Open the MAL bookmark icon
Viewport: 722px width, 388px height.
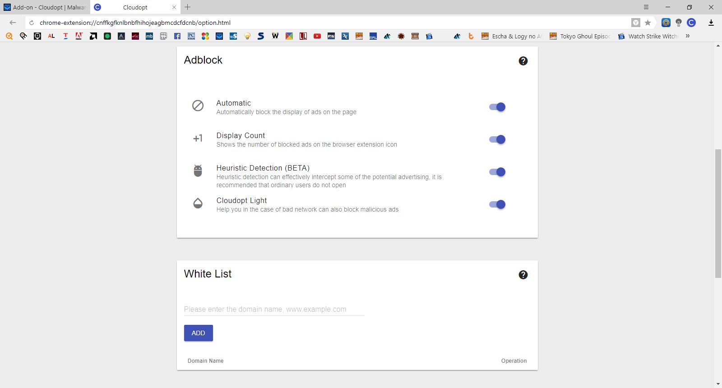click(373, 36)
